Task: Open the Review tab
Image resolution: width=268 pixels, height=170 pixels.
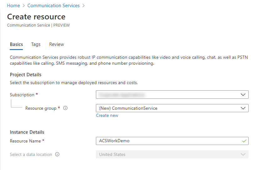Action: (56, 44)
